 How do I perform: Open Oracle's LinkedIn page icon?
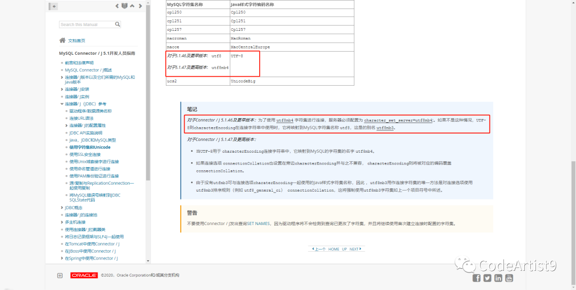tap(498, 278)
